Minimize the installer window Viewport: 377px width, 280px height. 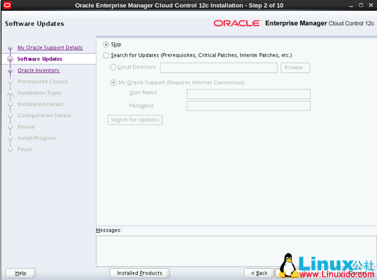pyautogui.click(x=351, y=5)
